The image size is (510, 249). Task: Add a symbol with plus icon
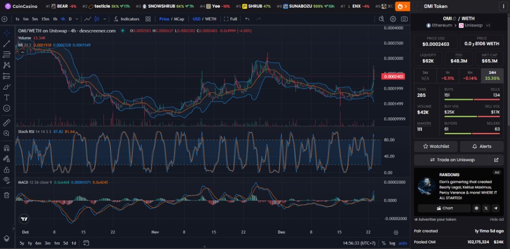(x=4, y=19)
